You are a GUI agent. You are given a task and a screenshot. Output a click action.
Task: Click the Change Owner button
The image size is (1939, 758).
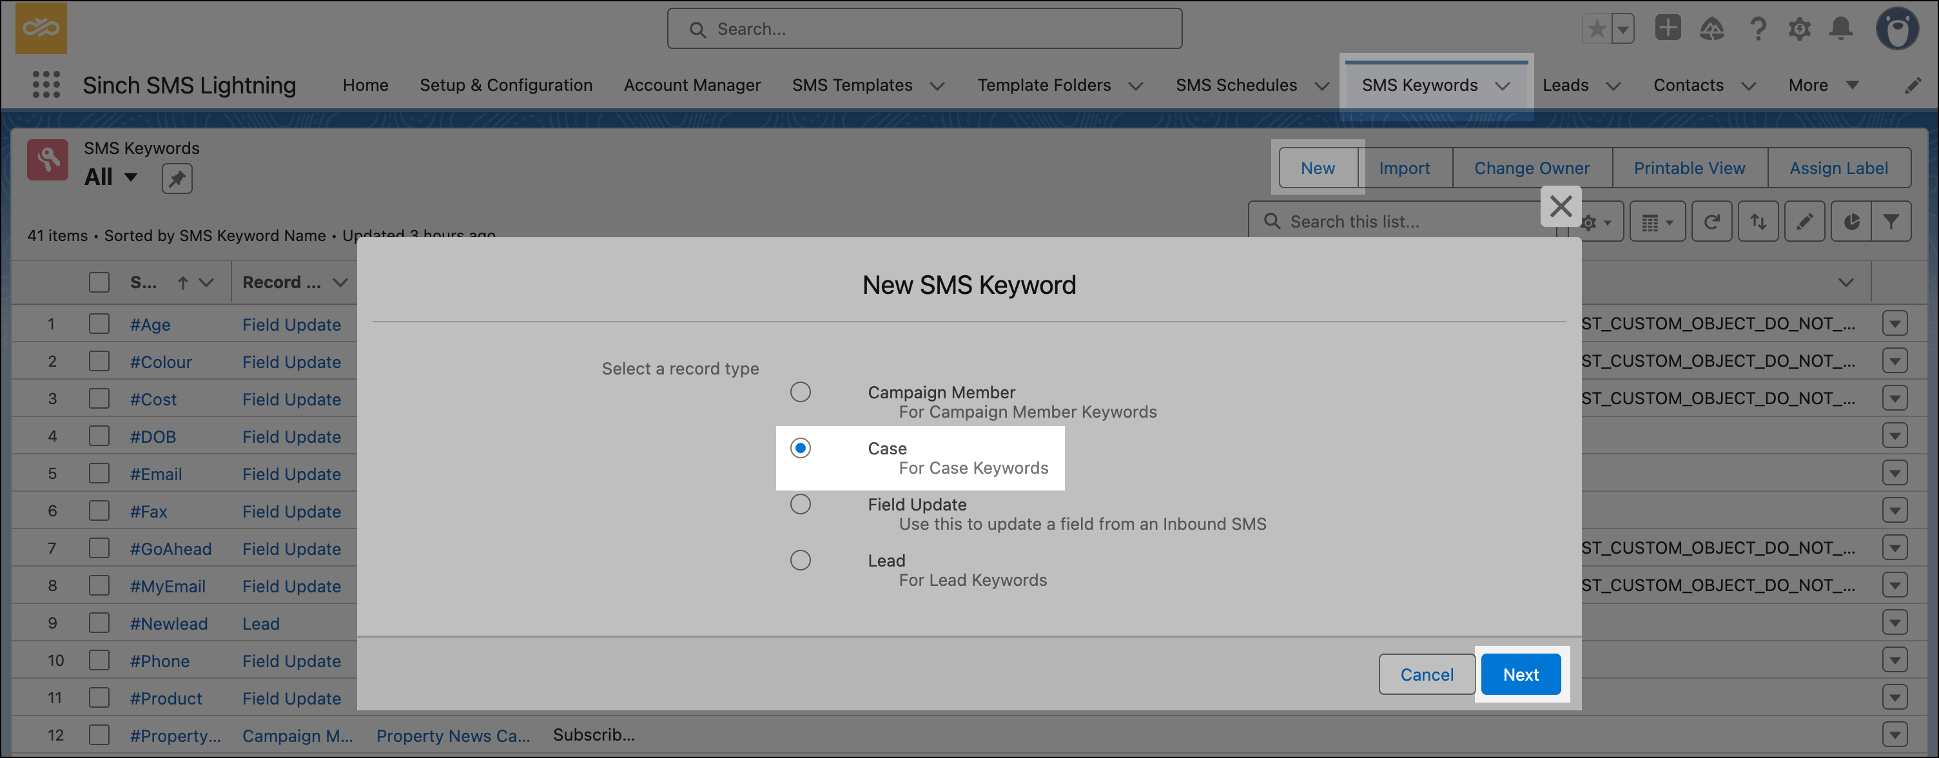(1532, 168)
